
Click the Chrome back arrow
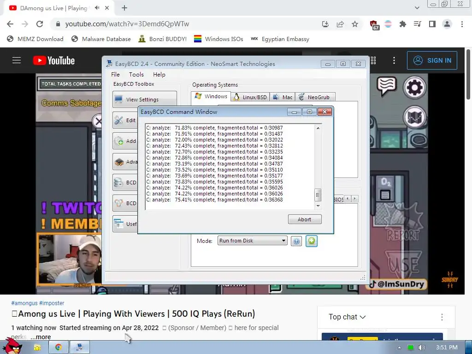click(10, 24)
